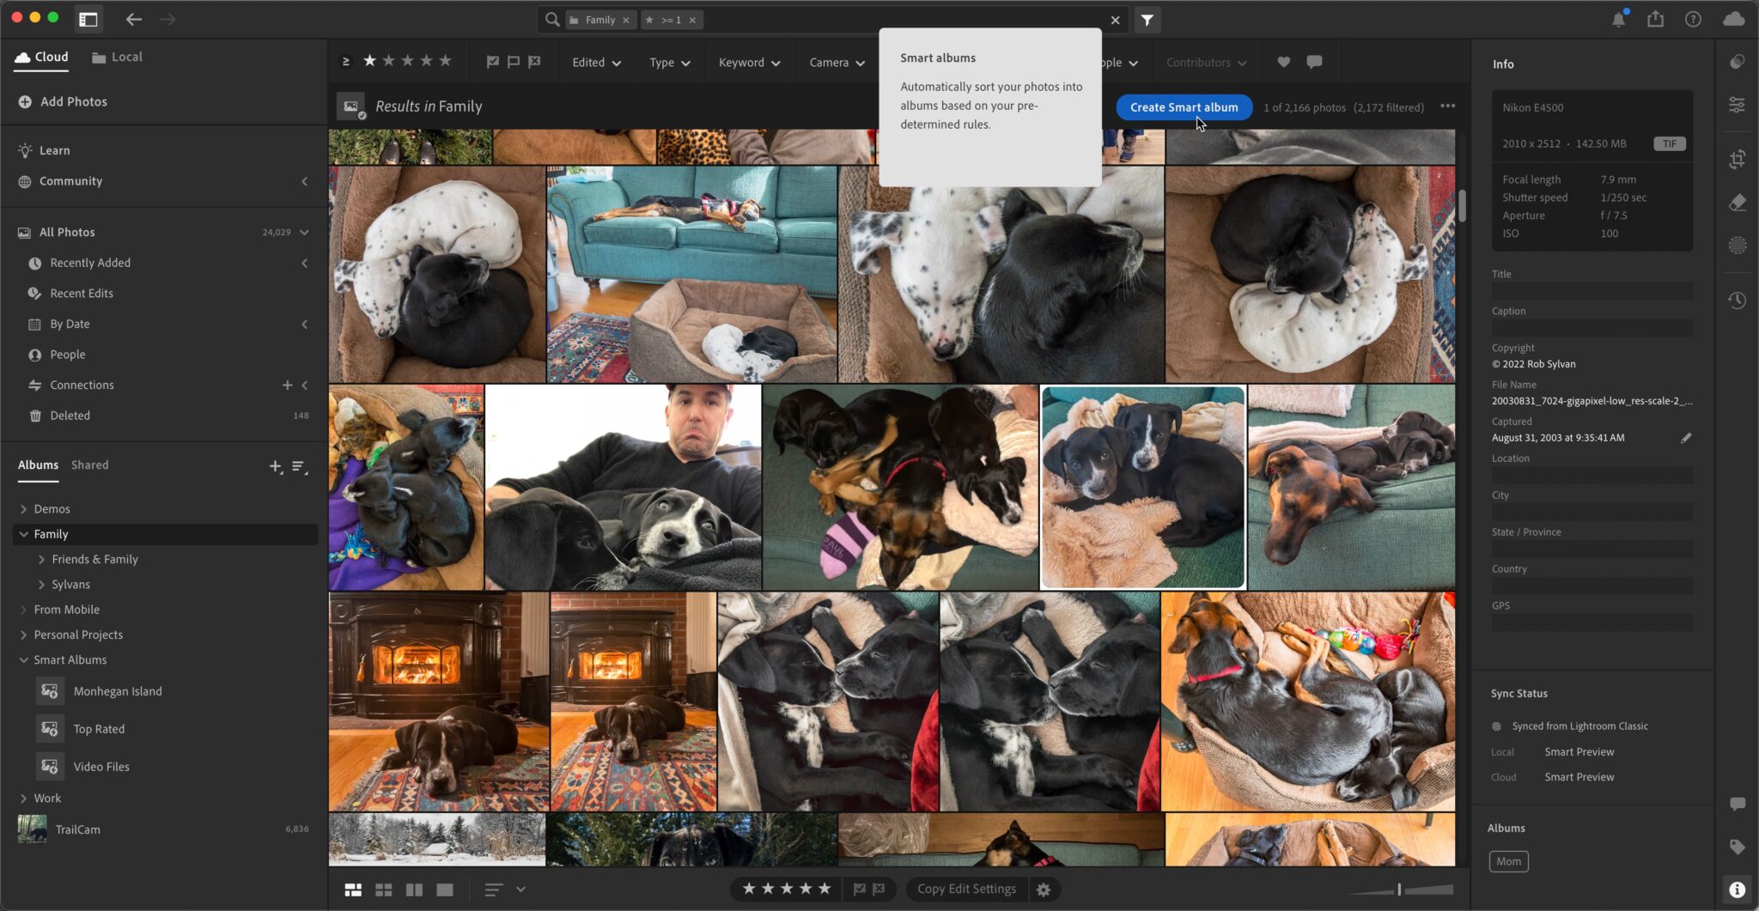The width and height of the screenshot is (1759, 911).
Task: Open the Keywords panel
Action: coord(1738,847)
